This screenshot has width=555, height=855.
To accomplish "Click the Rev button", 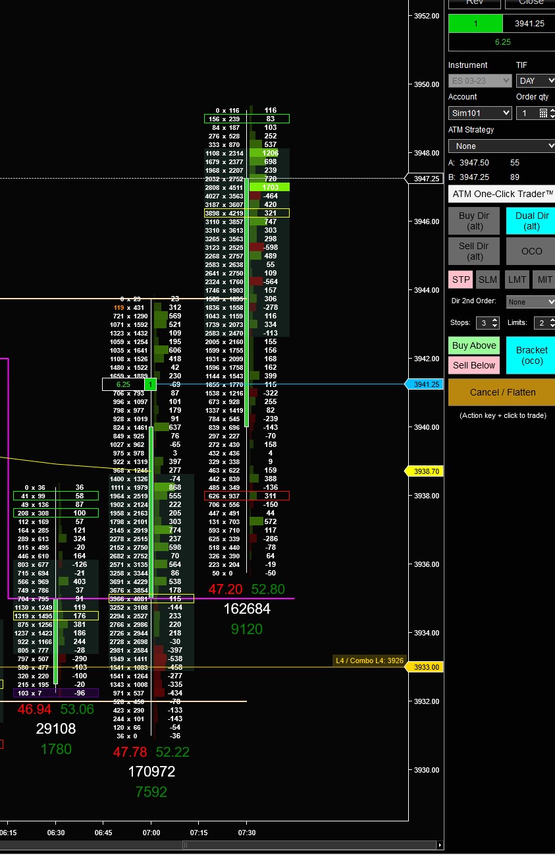I will (474, 3).
